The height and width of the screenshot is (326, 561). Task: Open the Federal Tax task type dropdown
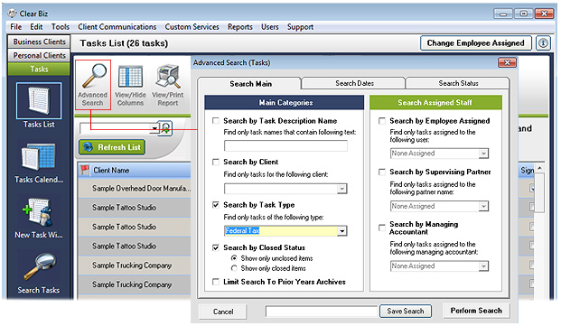point(342,231)
